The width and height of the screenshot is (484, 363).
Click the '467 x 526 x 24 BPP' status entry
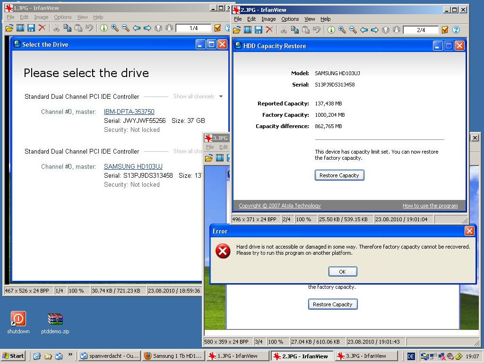pyautogui.click(x=28, y=291)
